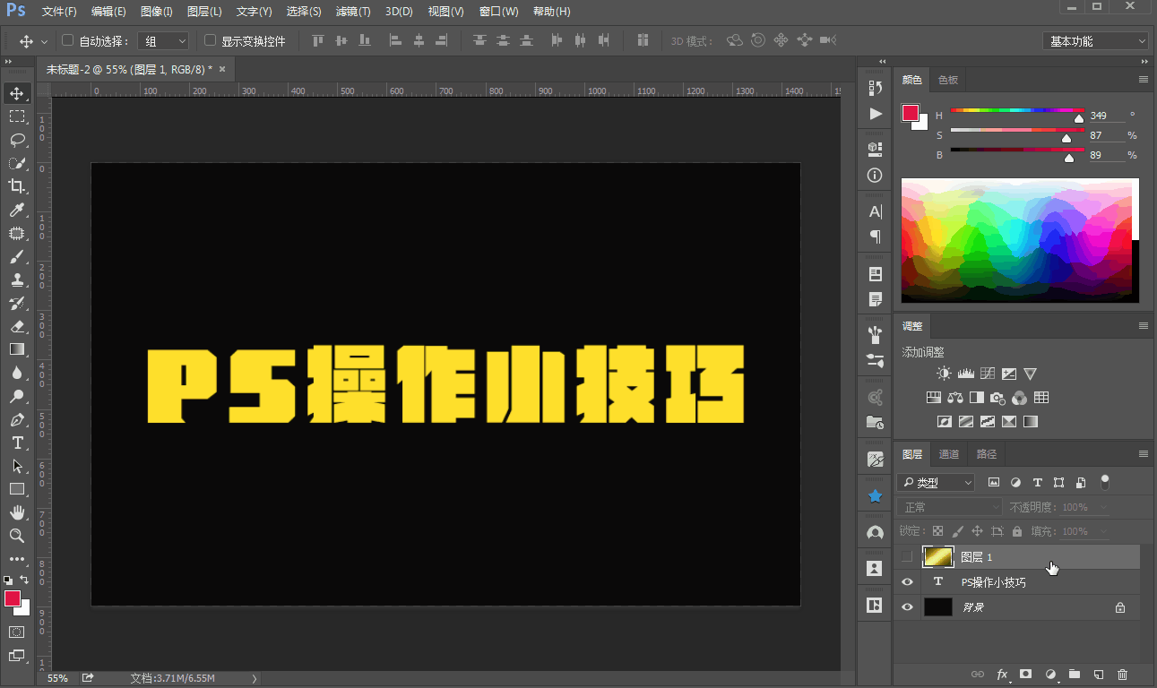Viewport: 1157px width, 688px height.
Task: Open the 基本功能 workspace dropdown
Action: (1095, 40)
